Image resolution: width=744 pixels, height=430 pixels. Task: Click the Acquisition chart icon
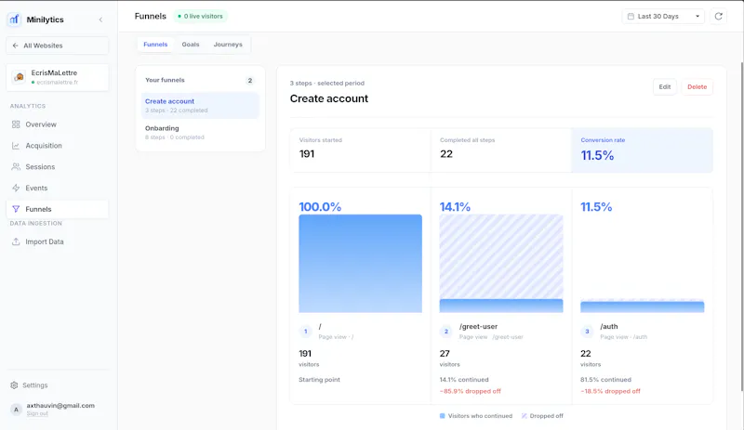click(16, 146)
